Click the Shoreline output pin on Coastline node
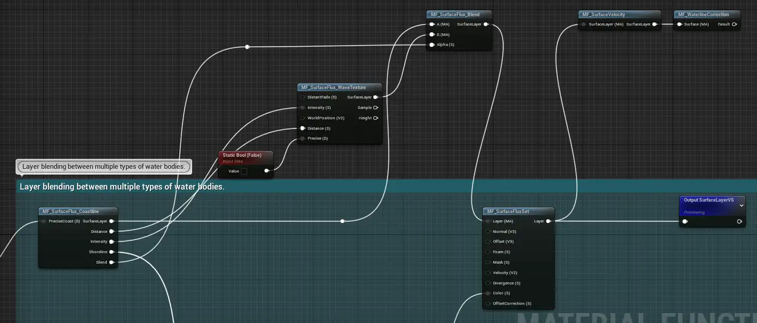The width and height of the screenshot is (757, 323). 111,252
